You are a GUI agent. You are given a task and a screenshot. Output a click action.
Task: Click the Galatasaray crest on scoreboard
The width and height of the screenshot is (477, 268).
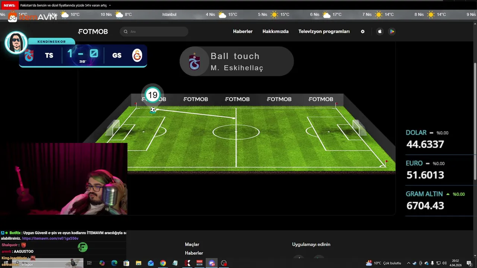pos(137,55)
